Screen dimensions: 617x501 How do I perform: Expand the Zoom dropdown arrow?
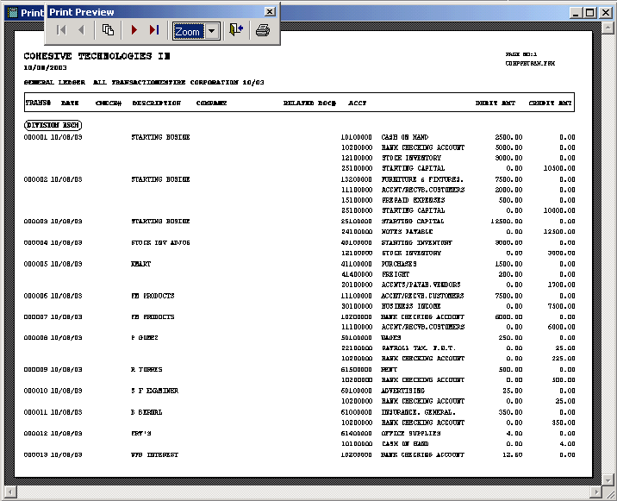pos(212,31)
